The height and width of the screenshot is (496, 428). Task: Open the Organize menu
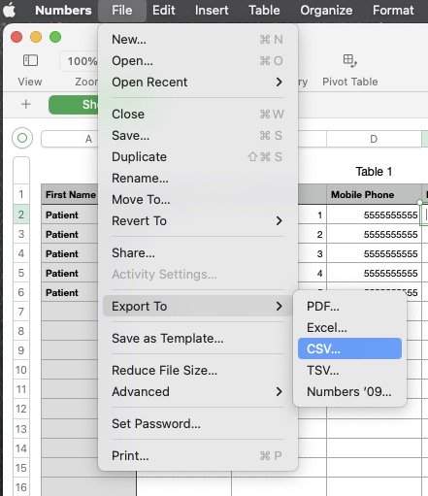point(326,11)
